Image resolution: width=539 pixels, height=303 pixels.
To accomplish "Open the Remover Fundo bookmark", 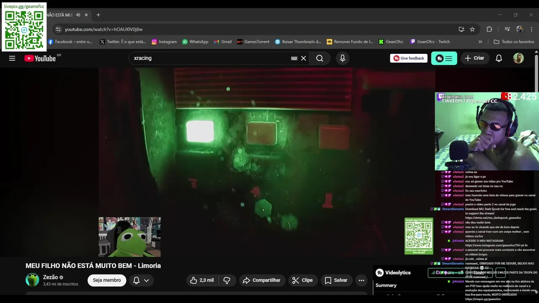I will click(x=350, y=42).
